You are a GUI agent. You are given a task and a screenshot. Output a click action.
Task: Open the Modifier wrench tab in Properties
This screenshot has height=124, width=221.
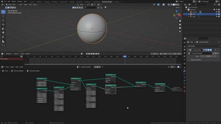(x=184, y=71)
